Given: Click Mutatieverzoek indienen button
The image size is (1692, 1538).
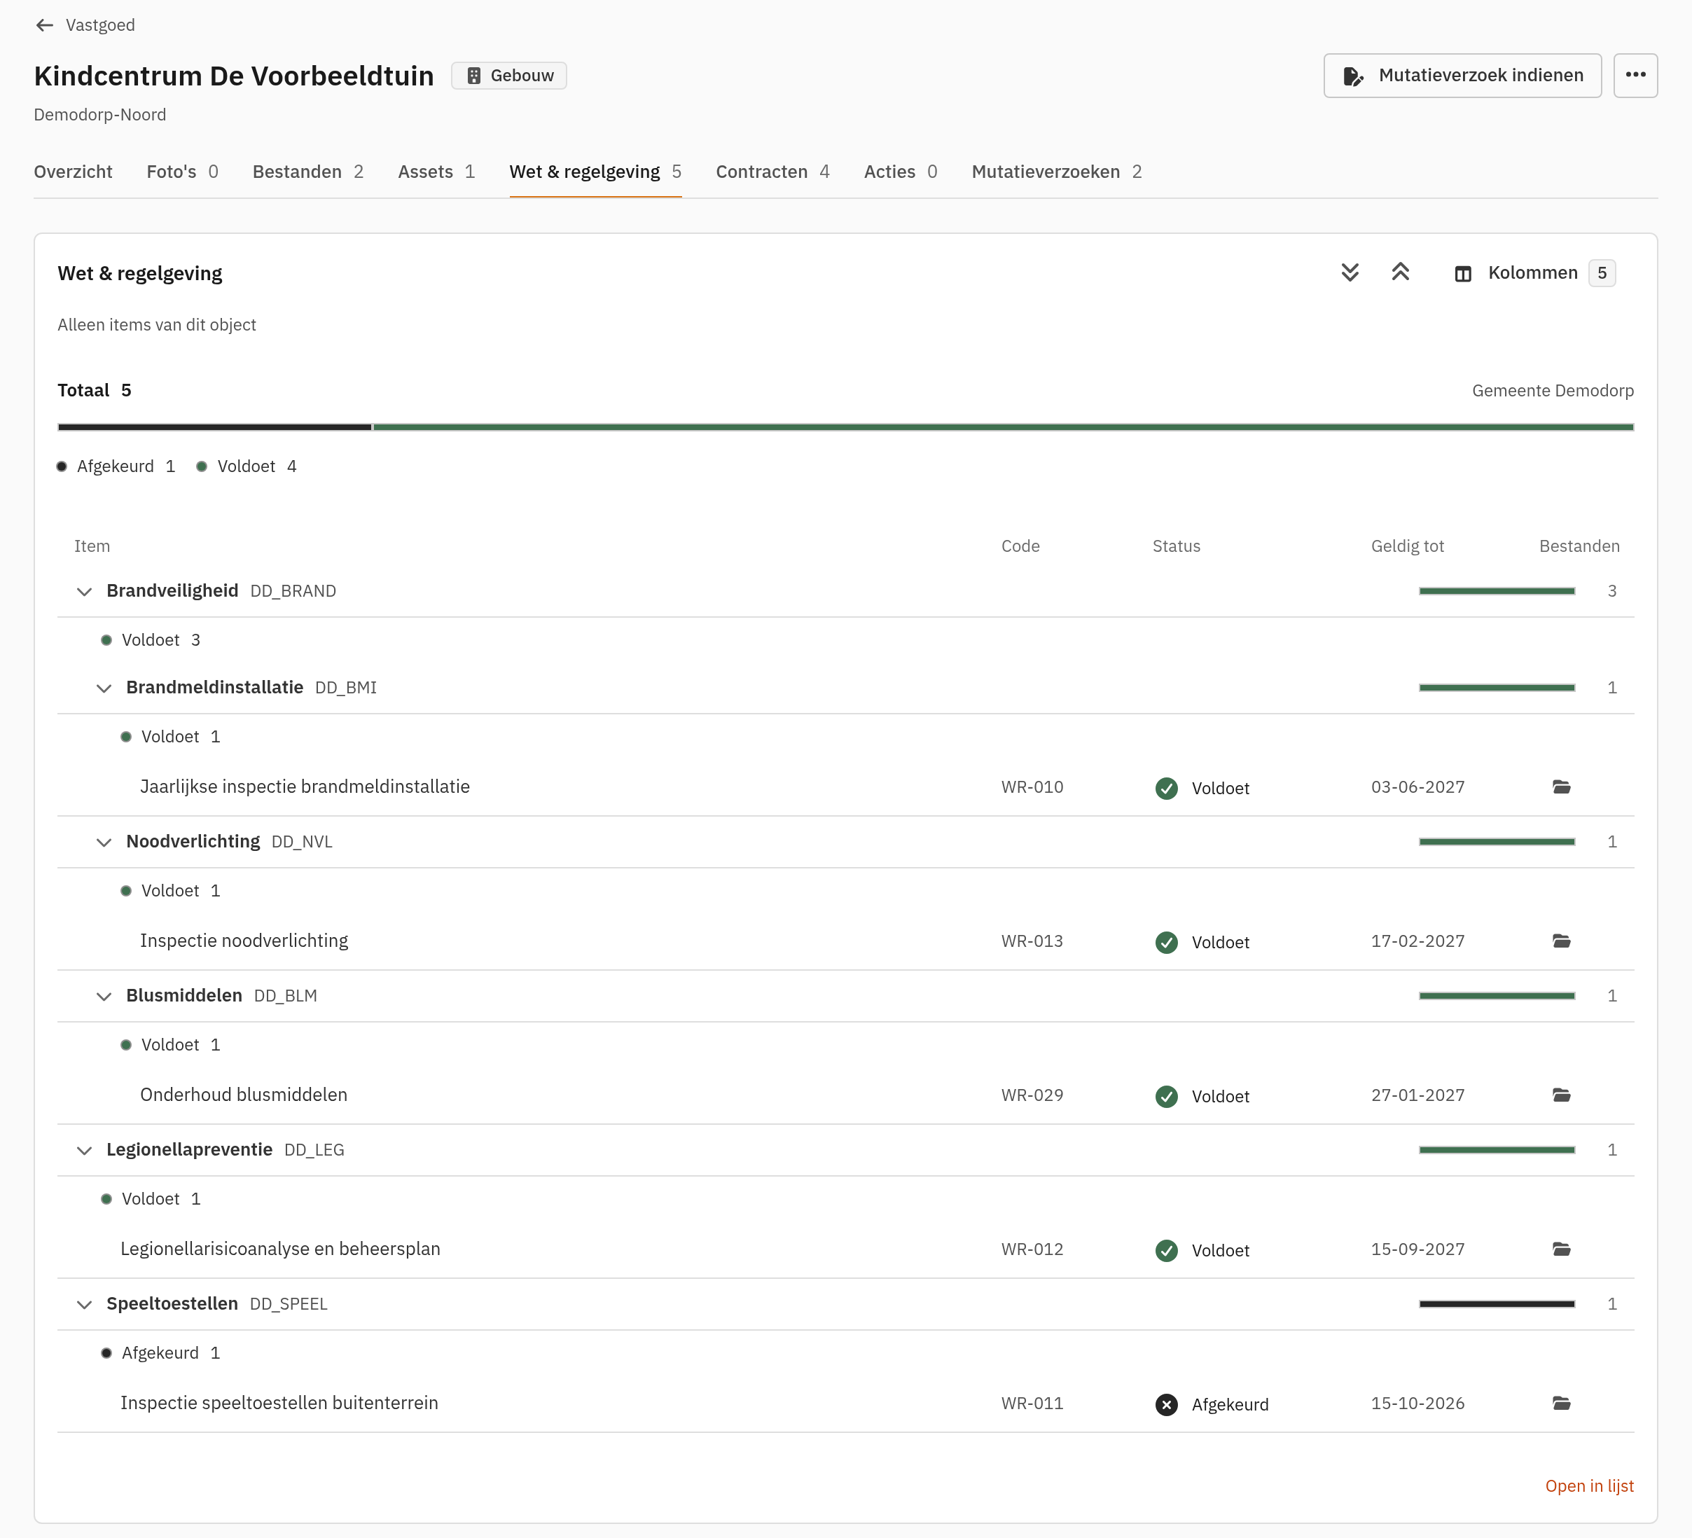Looking at the screenshot, I should click(1462, 76).
